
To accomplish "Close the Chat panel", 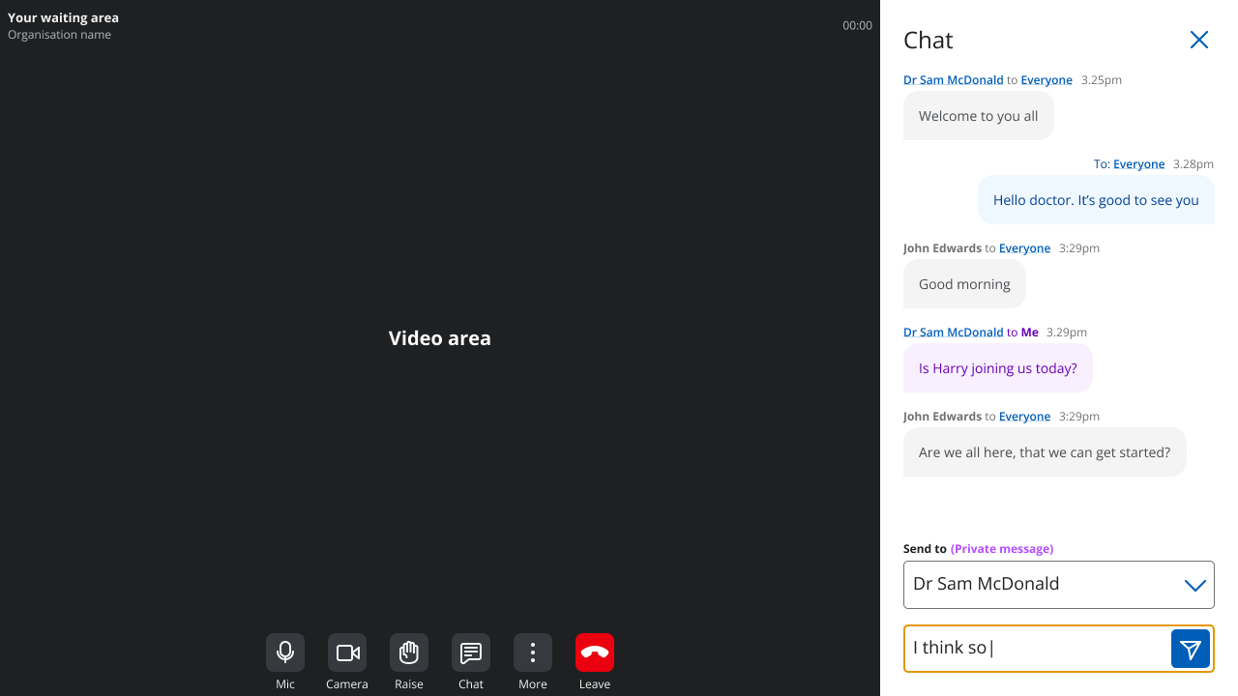I will tap(1198, 40).
